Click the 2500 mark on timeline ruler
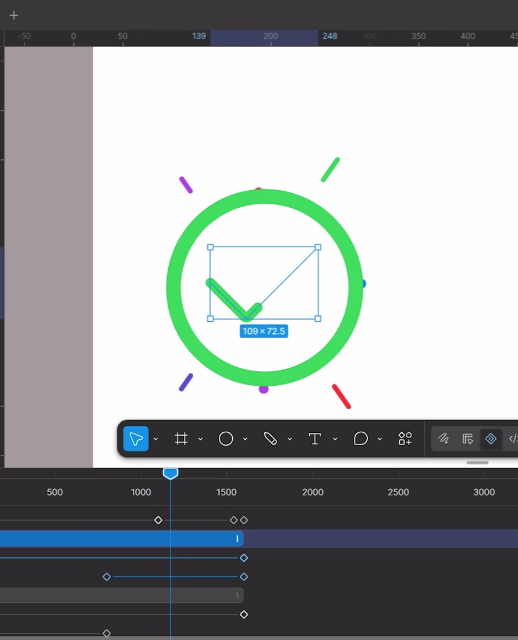The width and height of the screenshot is (518, 640). [x=399, y=492]
